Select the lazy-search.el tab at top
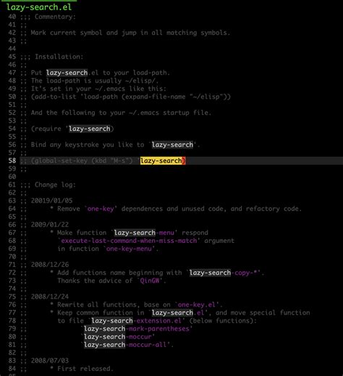343x376 pixels. 39,7
